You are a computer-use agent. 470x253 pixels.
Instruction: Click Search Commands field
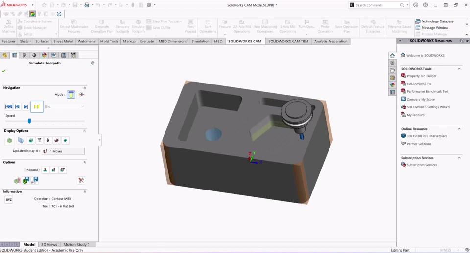coord(377,5)
